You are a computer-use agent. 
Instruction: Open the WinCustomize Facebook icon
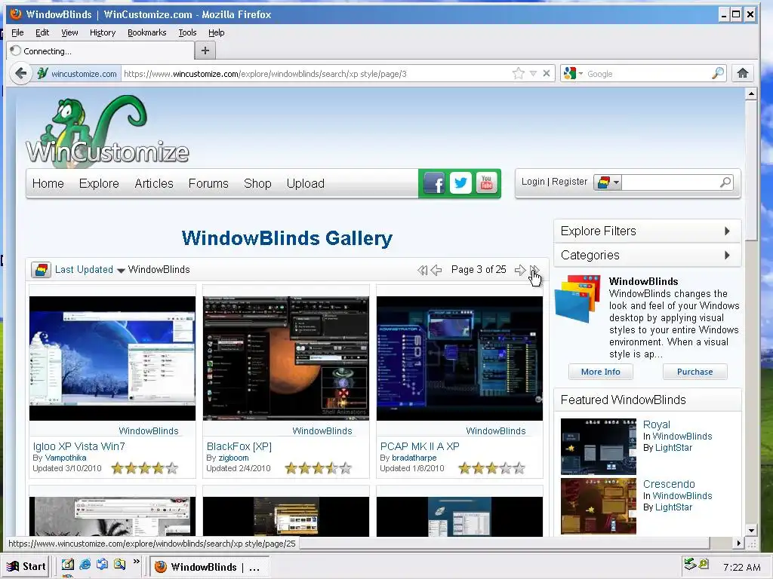coord(434,184)
